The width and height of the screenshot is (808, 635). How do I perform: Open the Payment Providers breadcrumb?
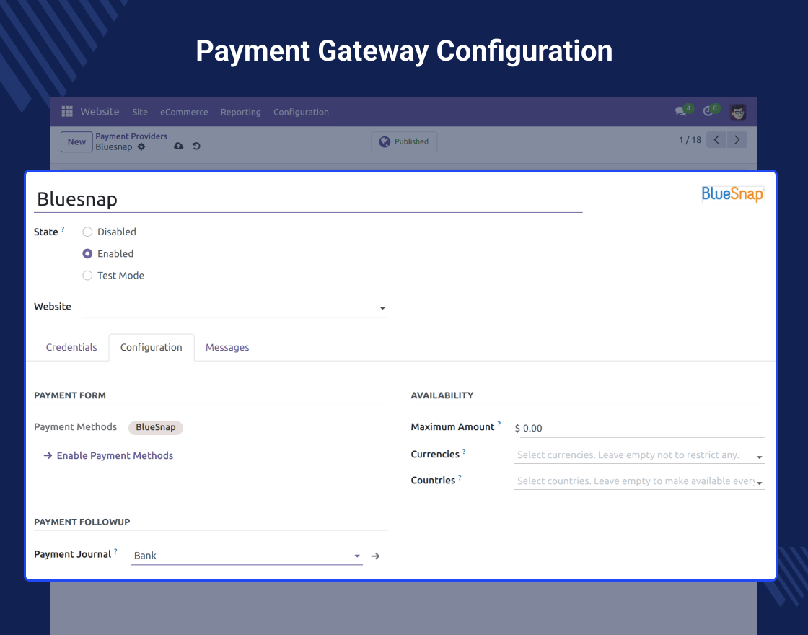click(131, 136)
